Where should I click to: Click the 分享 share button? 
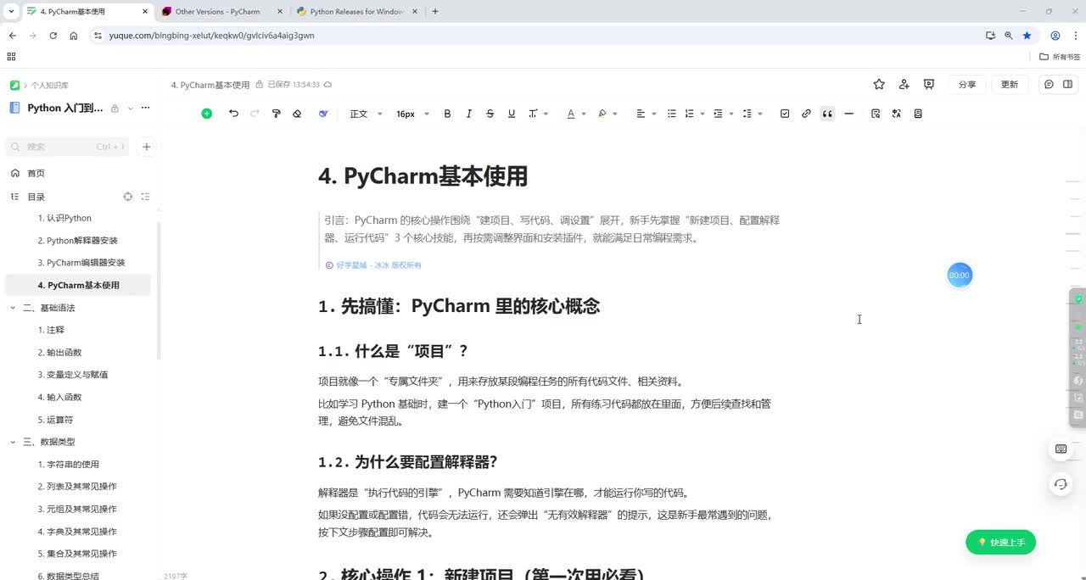coord(967,84)
